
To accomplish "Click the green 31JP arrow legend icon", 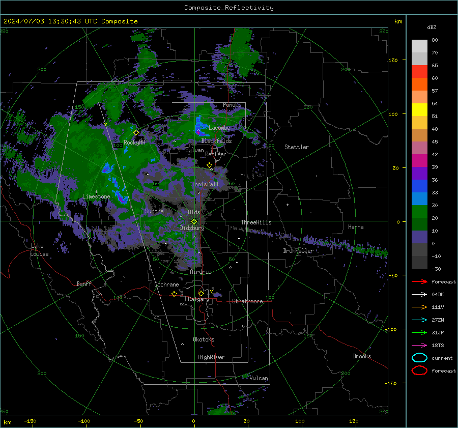I will (419, 332).
